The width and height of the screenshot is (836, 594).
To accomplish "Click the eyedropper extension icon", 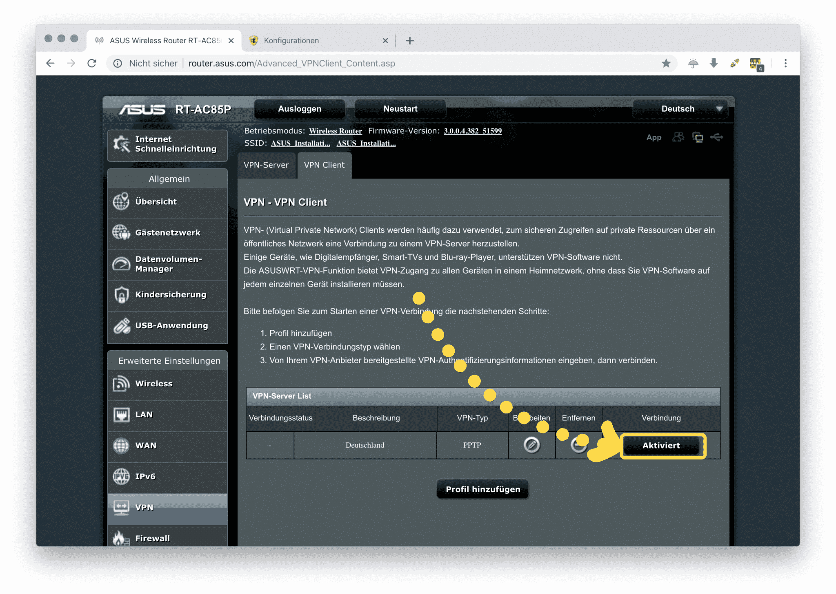I will pyautogui.click(x=735, y=63).
